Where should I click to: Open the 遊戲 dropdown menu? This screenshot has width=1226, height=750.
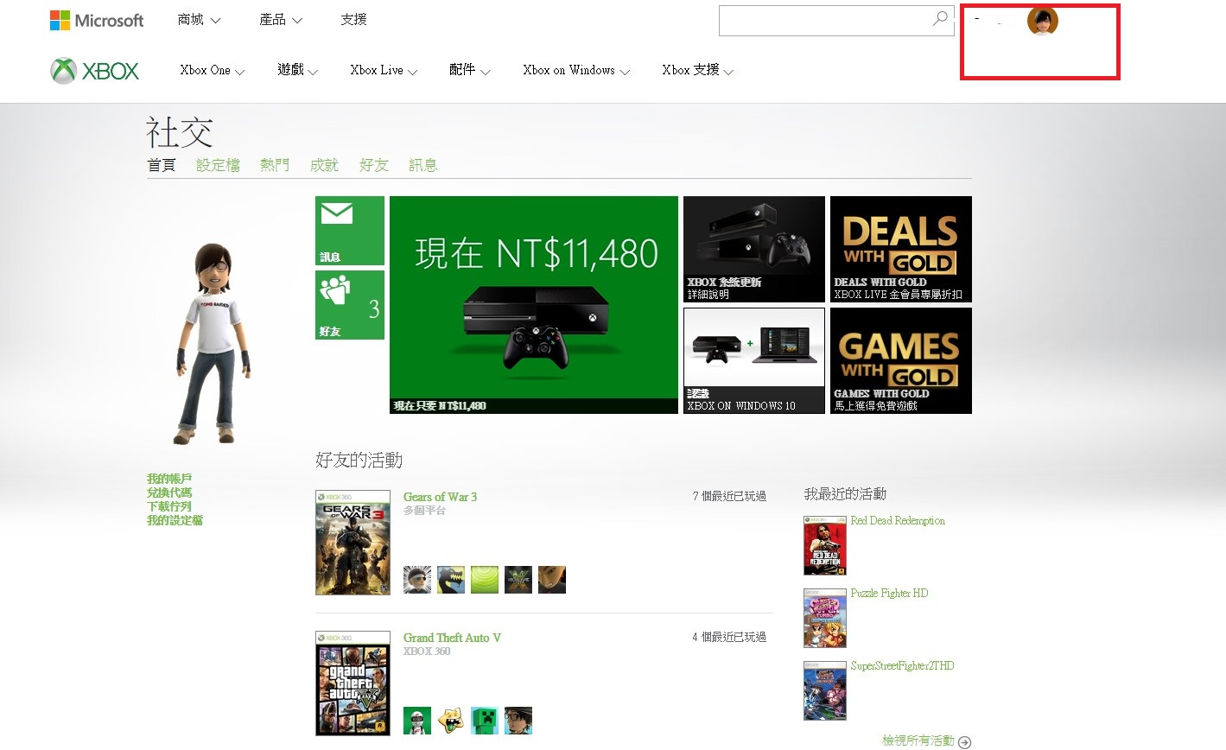tap(298, 71)
